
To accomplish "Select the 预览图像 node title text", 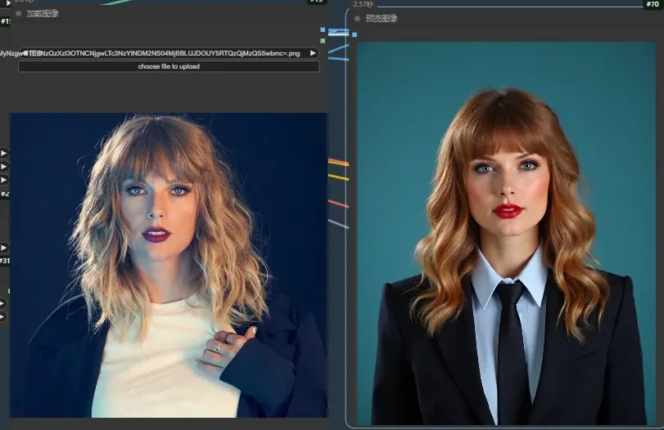I will pyautogui.click(x=381, y=19).
